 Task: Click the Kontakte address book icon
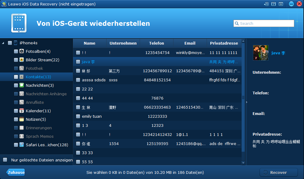pos(22,77)
